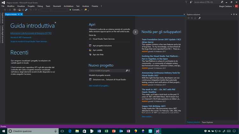The height and width of the screenshot is (134, 239).
Task: Click the Windows Start button
Action: (4, 131)
